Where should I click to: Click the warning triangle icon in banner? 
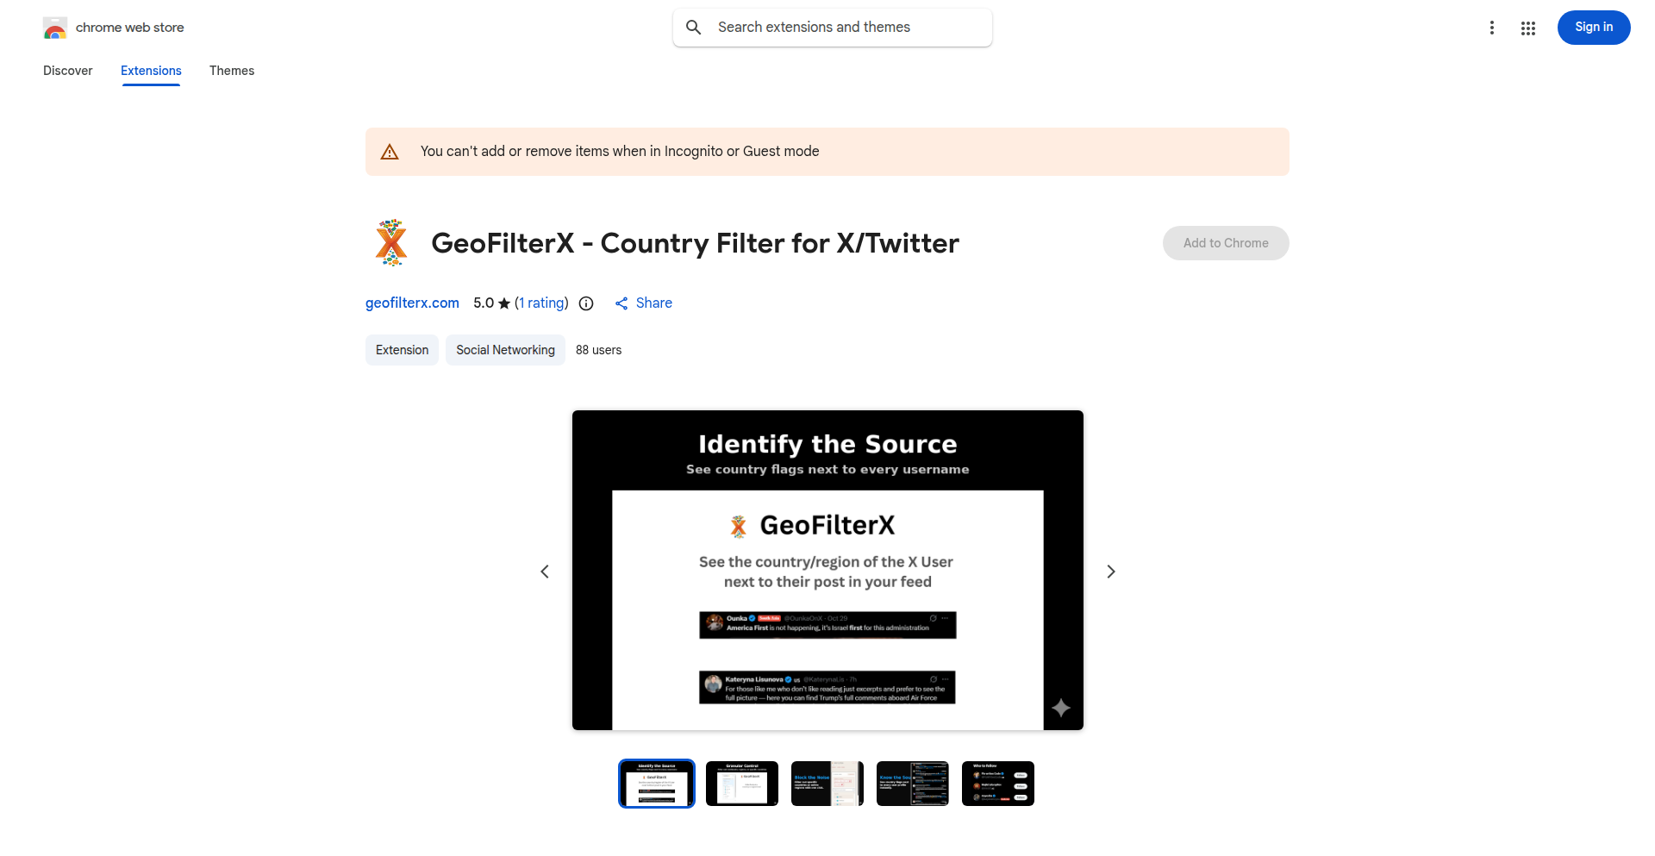[390, 152]
